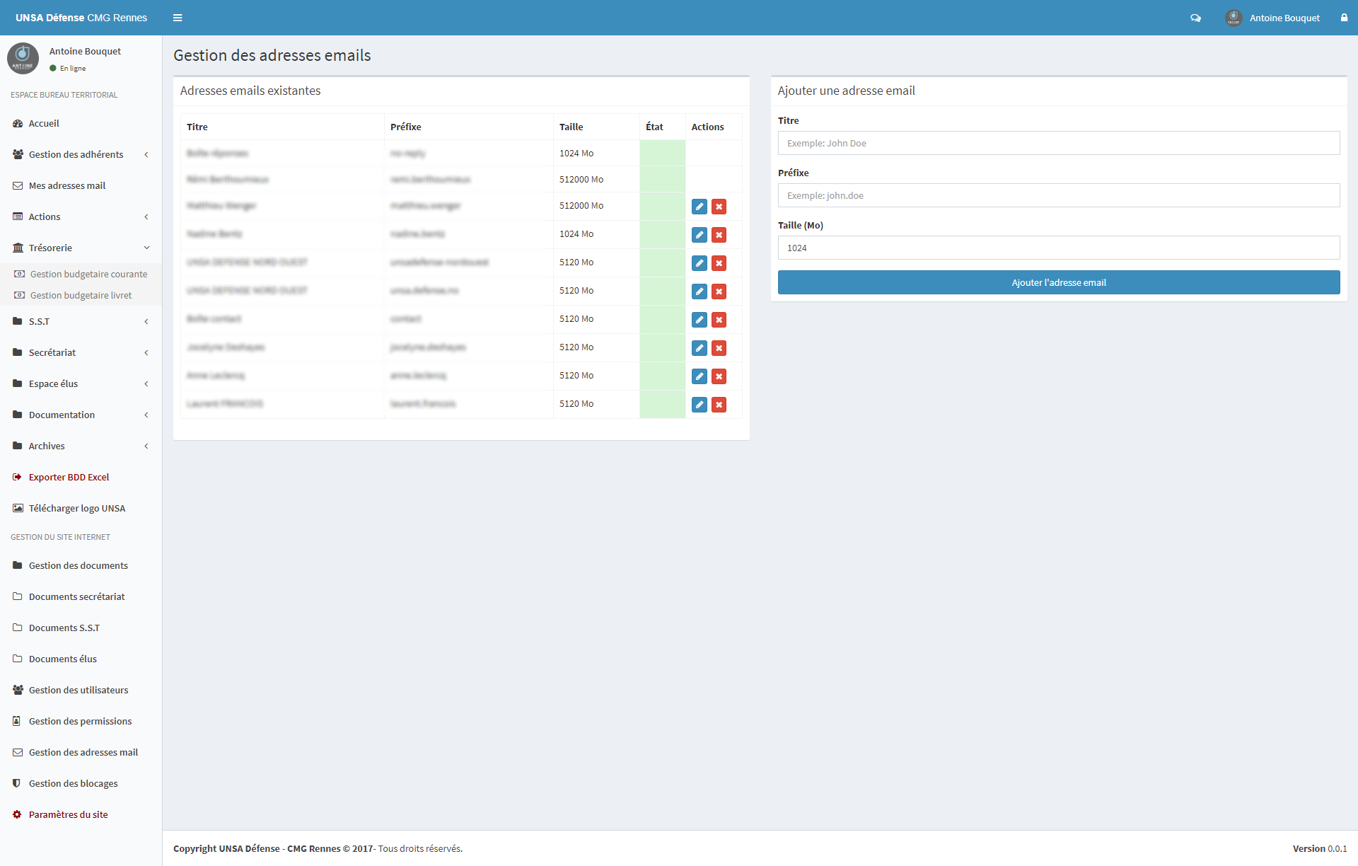The height and width of the screenshot is (866, 1358).
Task: Open Documents secrétariat
Action: [x=81, y=596]
